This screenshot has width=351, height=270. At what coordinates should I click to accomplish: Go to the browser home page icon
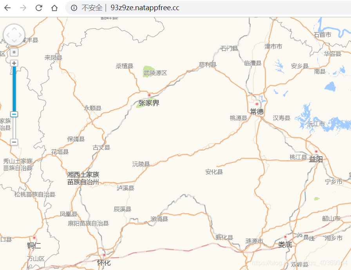54,8
